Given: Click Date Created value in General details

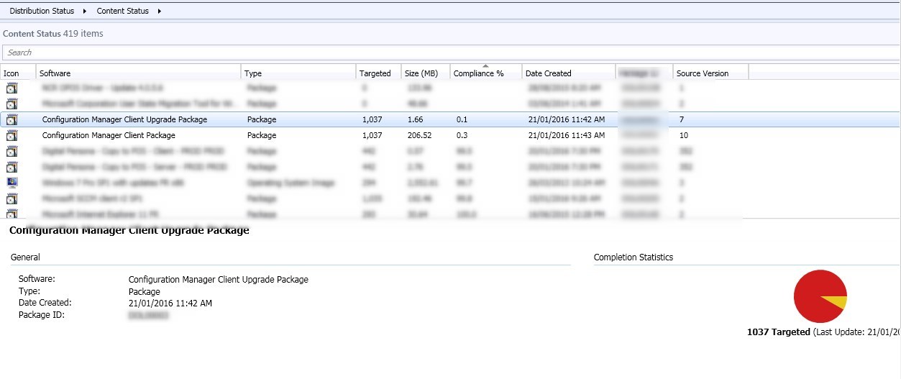Looking at the screenshot, I should coord(170,303).
